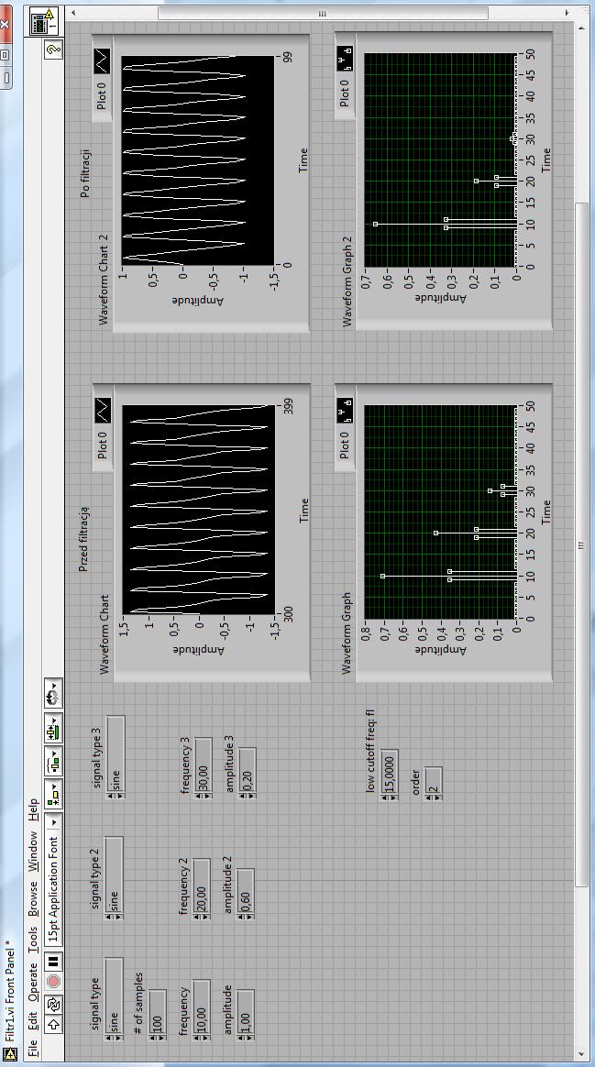Click the frequency field showing 10,00
Viewport: 595px width, 1067px height.
[x=202, y=1006]
